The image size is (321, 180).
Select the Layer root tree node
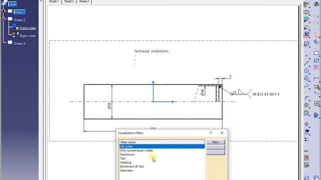click(x=13, y=4)
